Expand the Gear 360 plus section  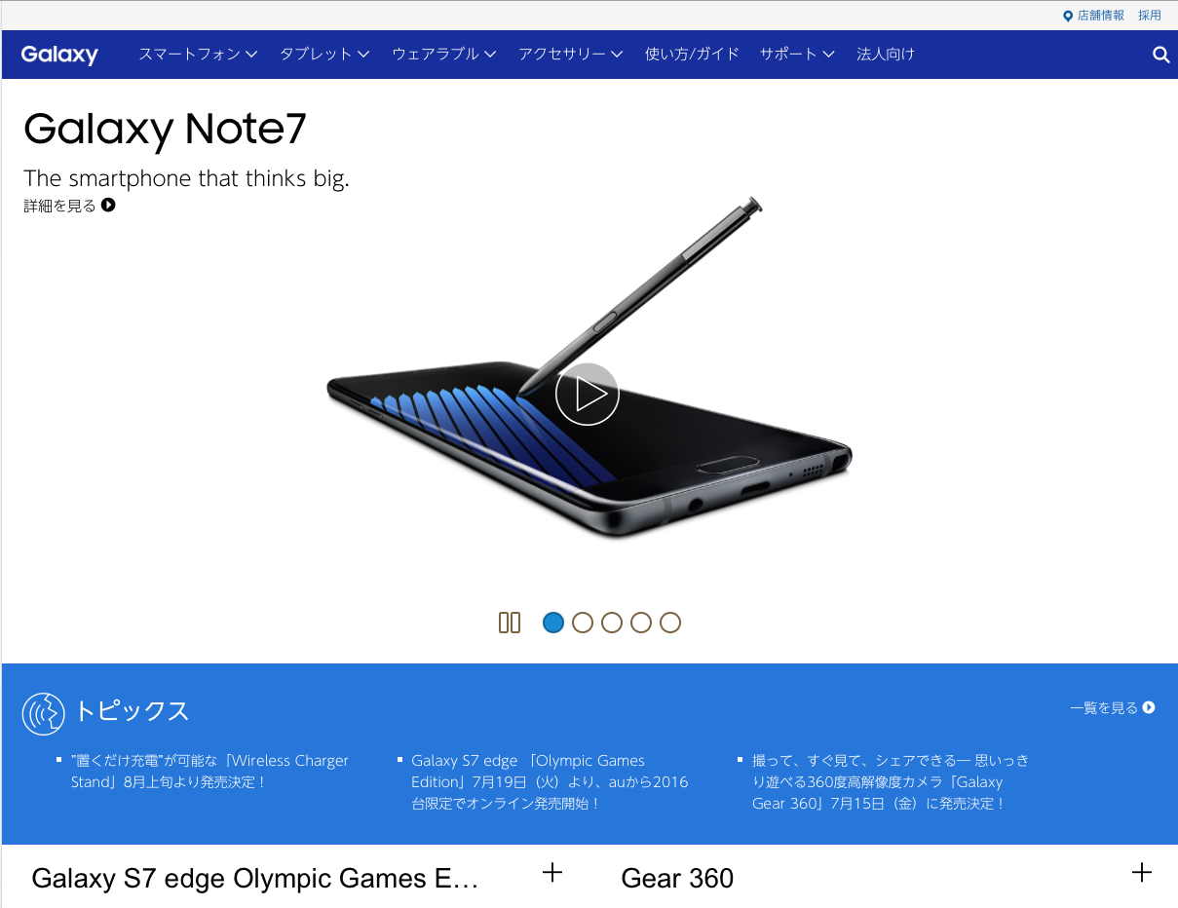click(1142, 873)
